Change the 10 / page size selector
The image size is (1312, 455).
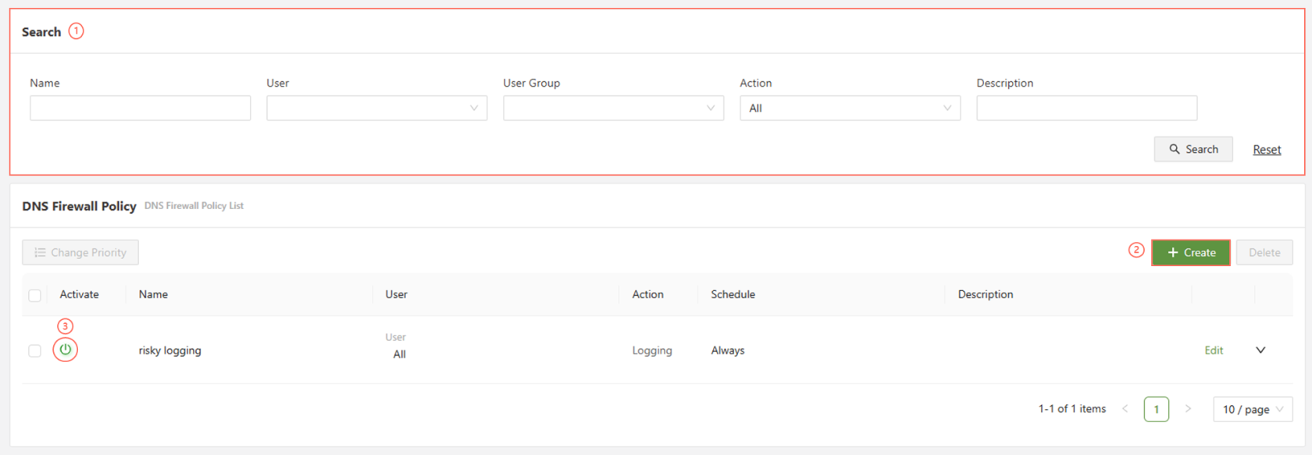(x=1252, y=409)
